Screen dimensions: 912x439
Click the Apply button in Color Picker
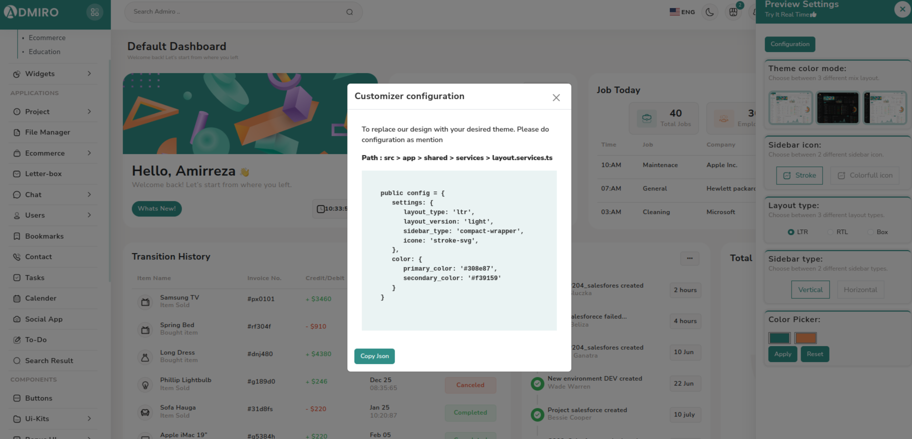(x=782, y=354)
